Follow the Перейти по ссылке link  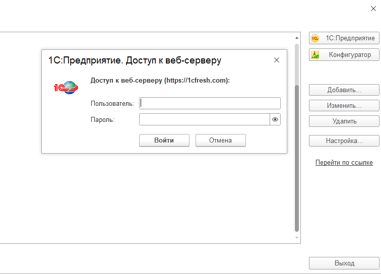point(344,162)
